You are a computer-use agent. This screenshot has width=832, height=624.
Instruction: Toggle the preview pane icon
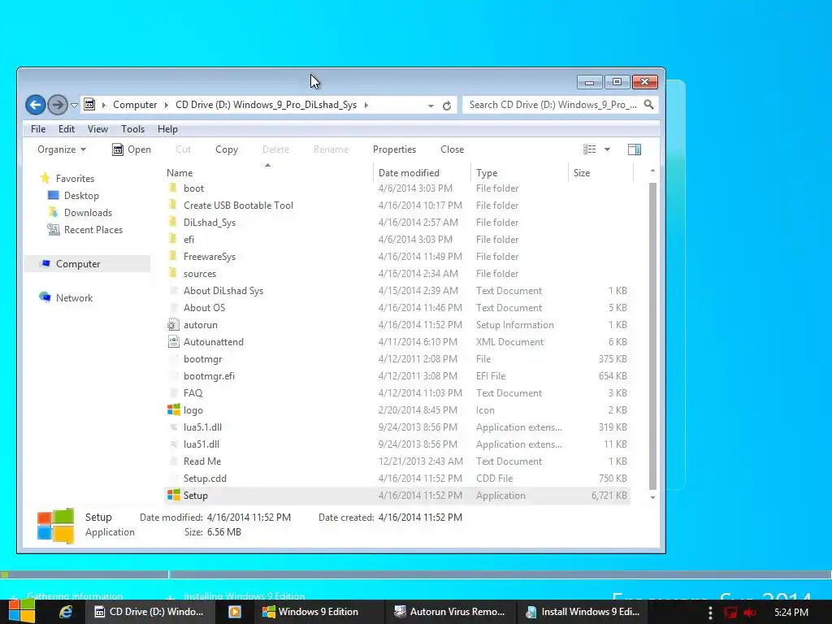634,149
